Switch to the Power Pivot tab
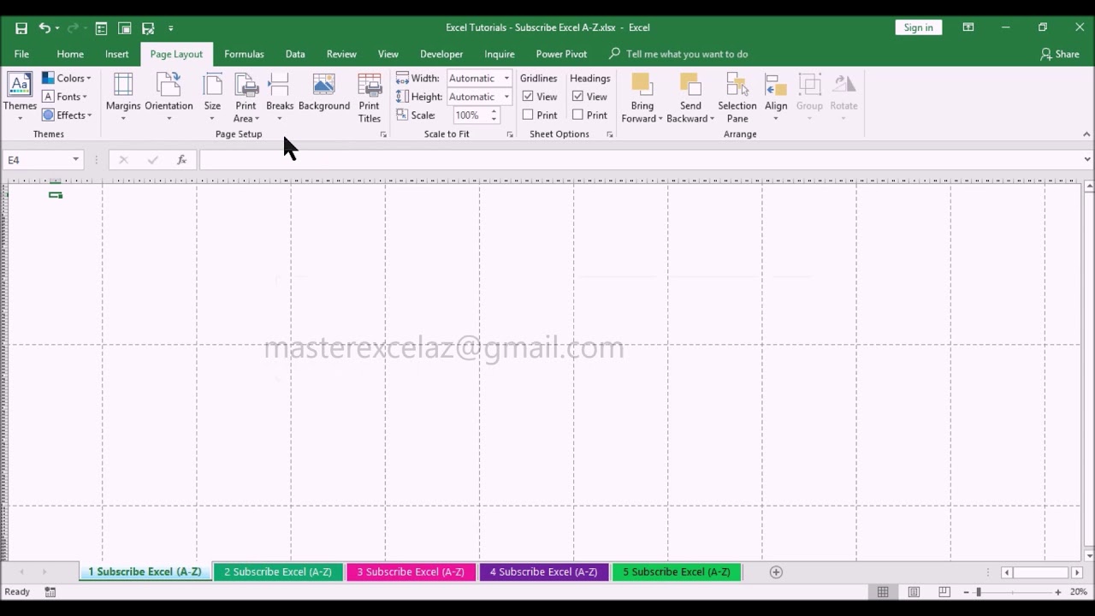 coord(561,54)
